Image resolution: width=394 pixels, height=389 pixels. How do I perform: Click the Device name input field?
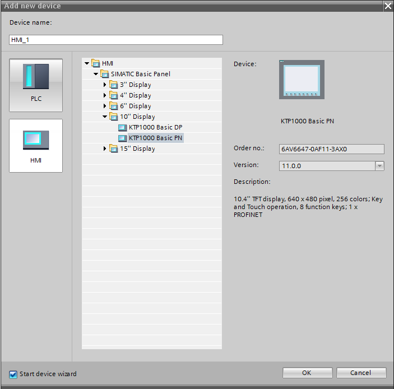(x=116, y=40)
